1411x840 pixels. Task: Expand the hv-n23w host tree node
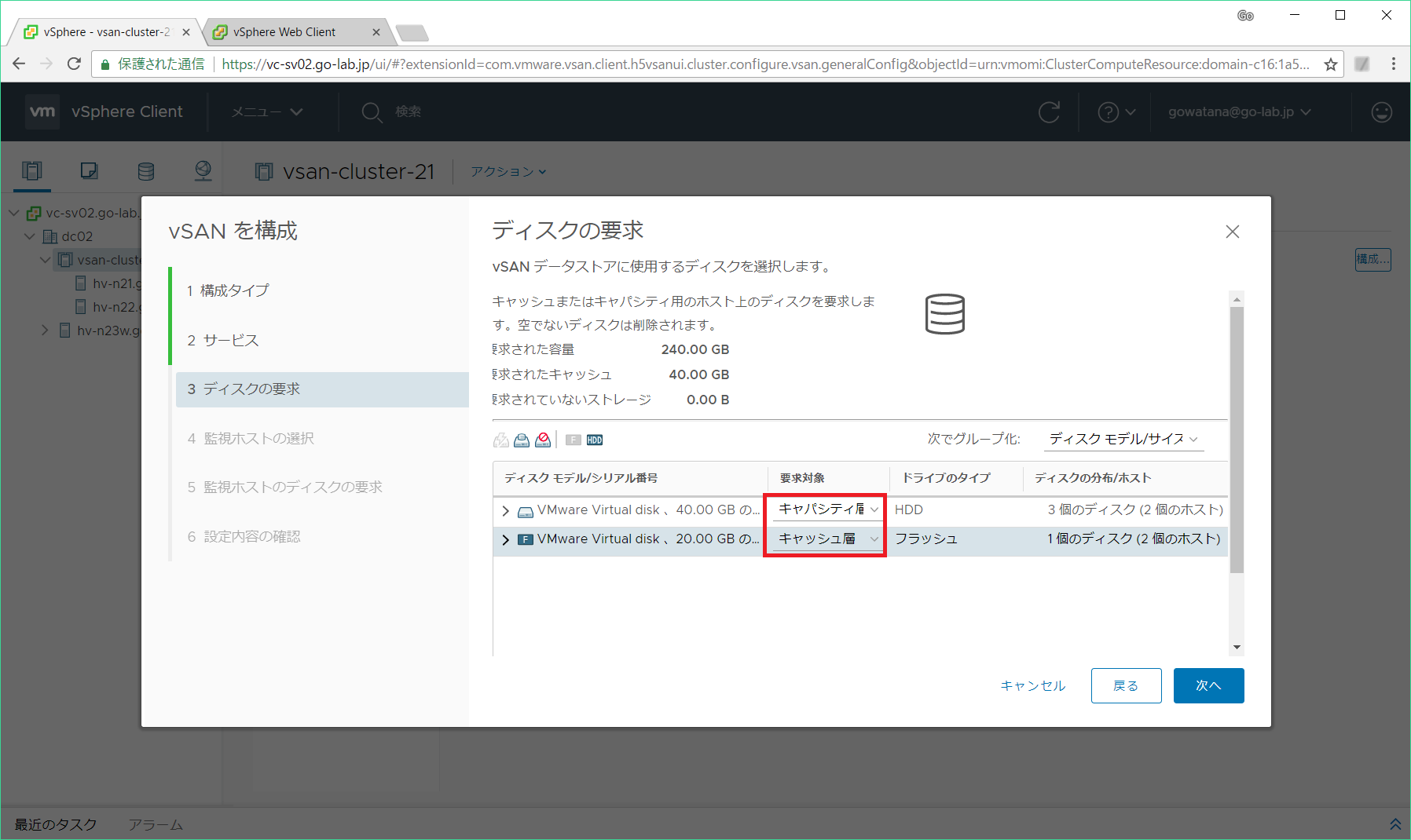coord(45,331)
